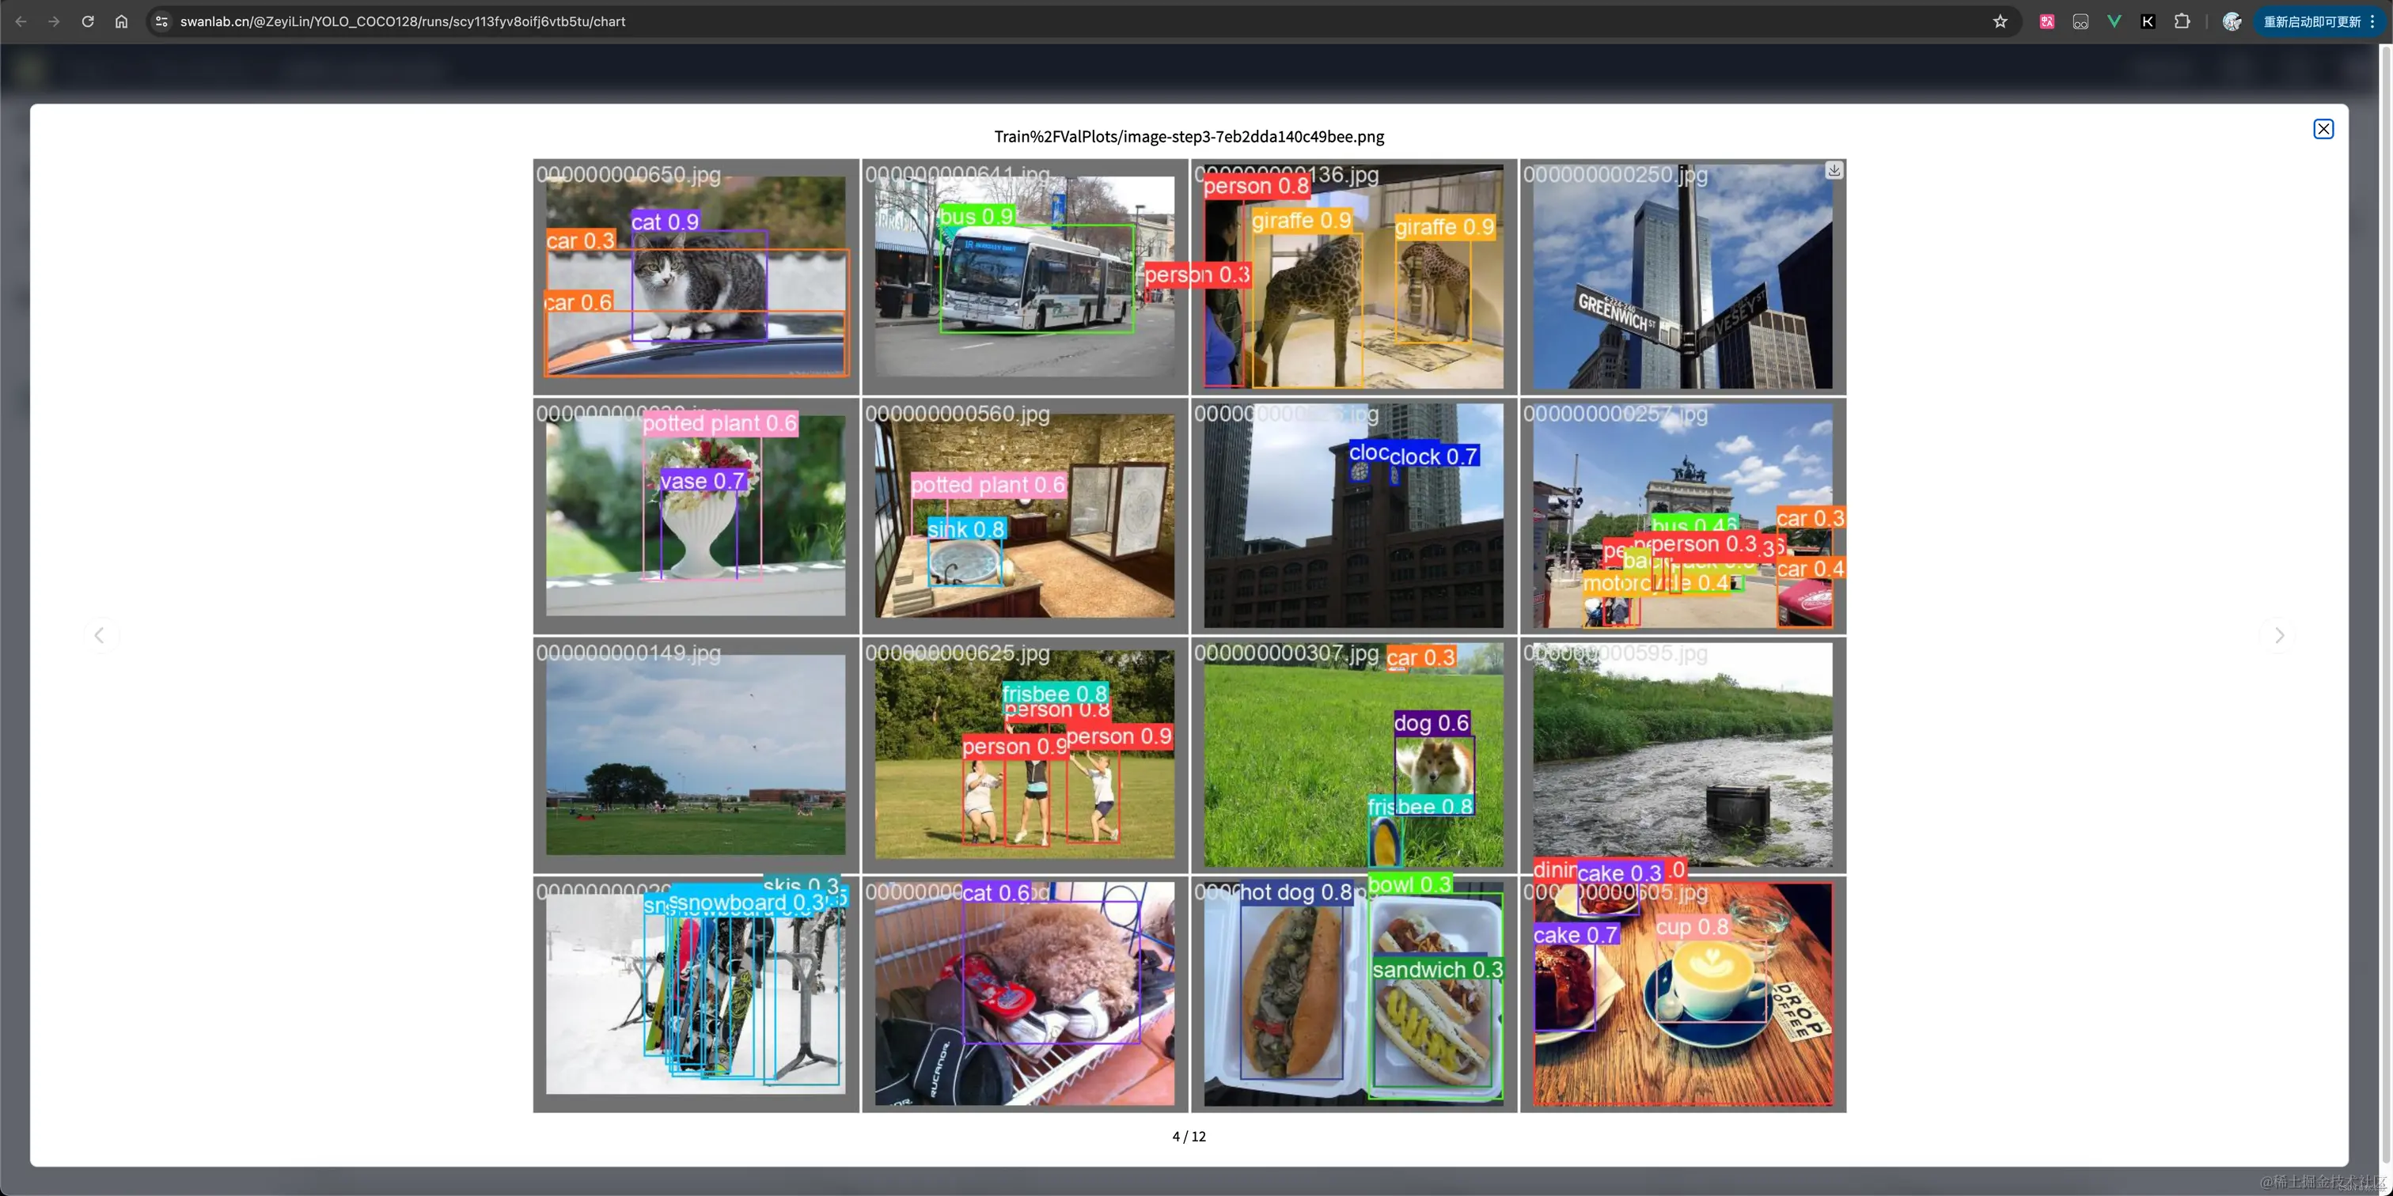Go to the previous image
Screen dimensions: 2393x1196
pyautogui.click(x=100, y=635)
